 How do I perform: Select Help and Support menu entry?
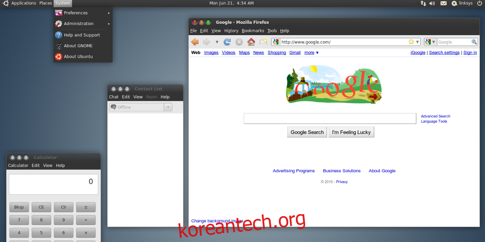coord(83,35)
